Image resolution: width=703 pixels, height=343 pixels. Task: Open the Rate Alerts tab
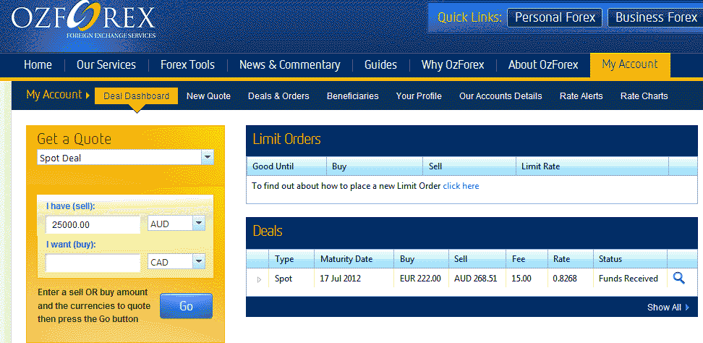(x=581, y=96)
